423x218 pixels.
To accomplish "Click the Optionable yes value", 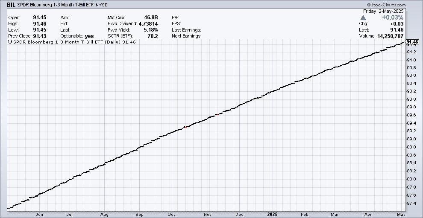I will (x=89, y=36).
